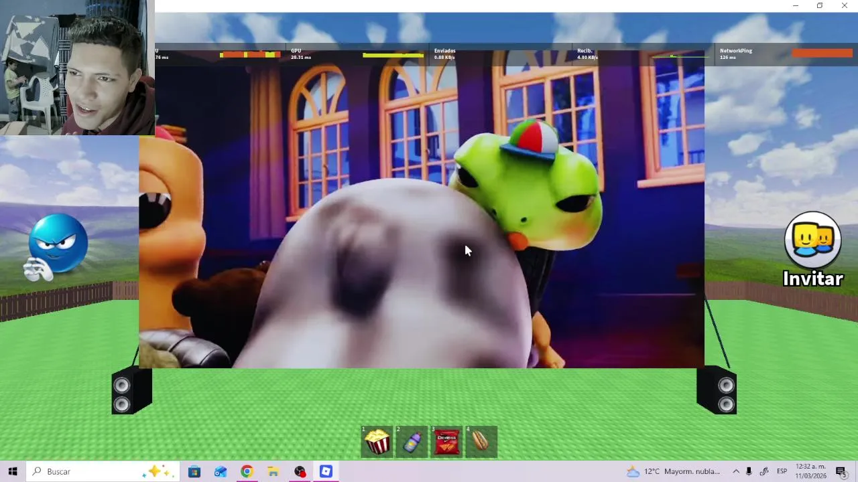Open the notifications center icon
Image resolution: width=858 pixels, height=482 pixels.
click(841, 471)
